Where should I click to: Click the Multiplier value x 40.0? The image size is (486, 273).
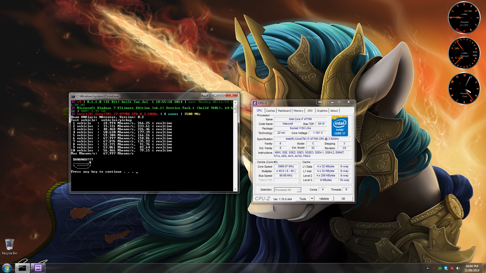(286, 171)
